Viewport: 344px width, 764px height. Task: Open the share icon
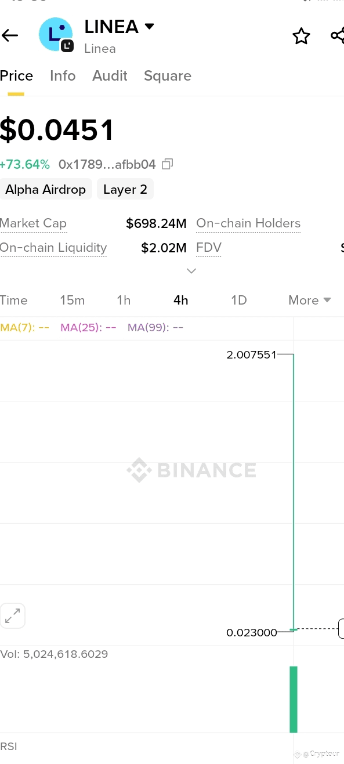tap(337, 35)
